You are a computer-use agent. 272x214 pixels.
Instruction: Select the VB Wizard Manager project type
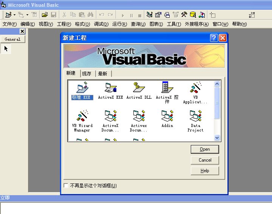pyautogui.click(x=82, y=121)
